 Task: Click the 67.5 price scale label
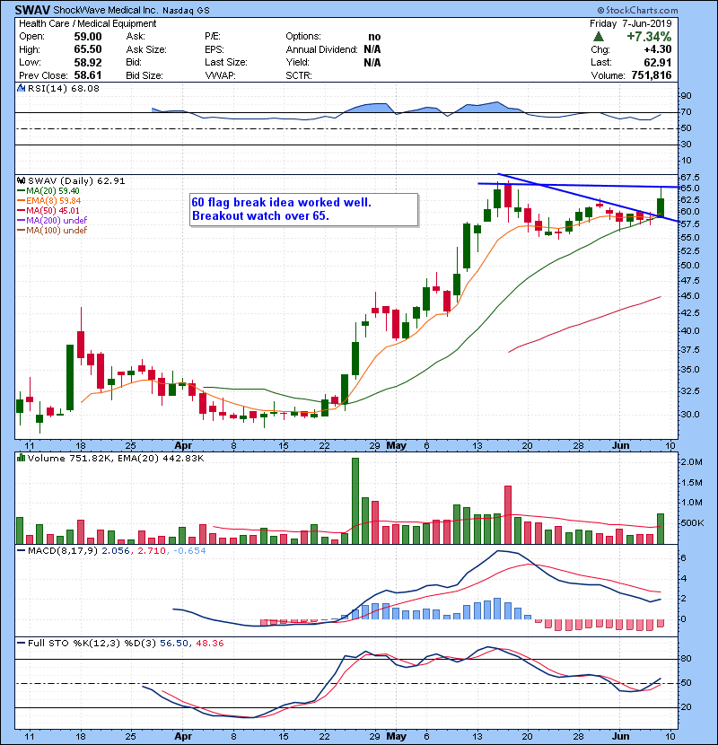tap(690, 177)
